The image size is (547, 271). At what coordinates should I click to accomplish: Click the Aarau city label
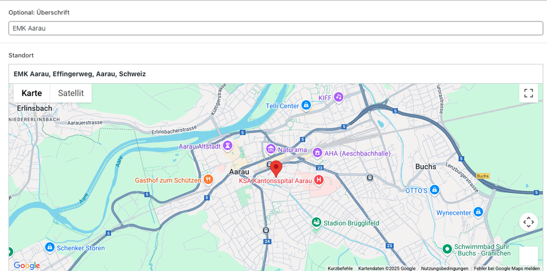pyautogui.click(x=240, y=172)
